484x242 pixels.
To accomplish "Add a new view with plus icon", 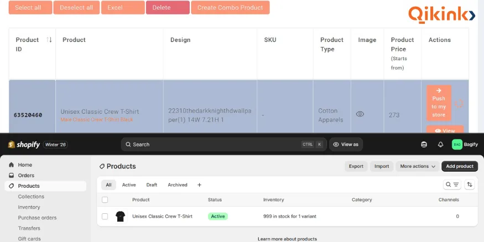I will (x=199, y=185).
